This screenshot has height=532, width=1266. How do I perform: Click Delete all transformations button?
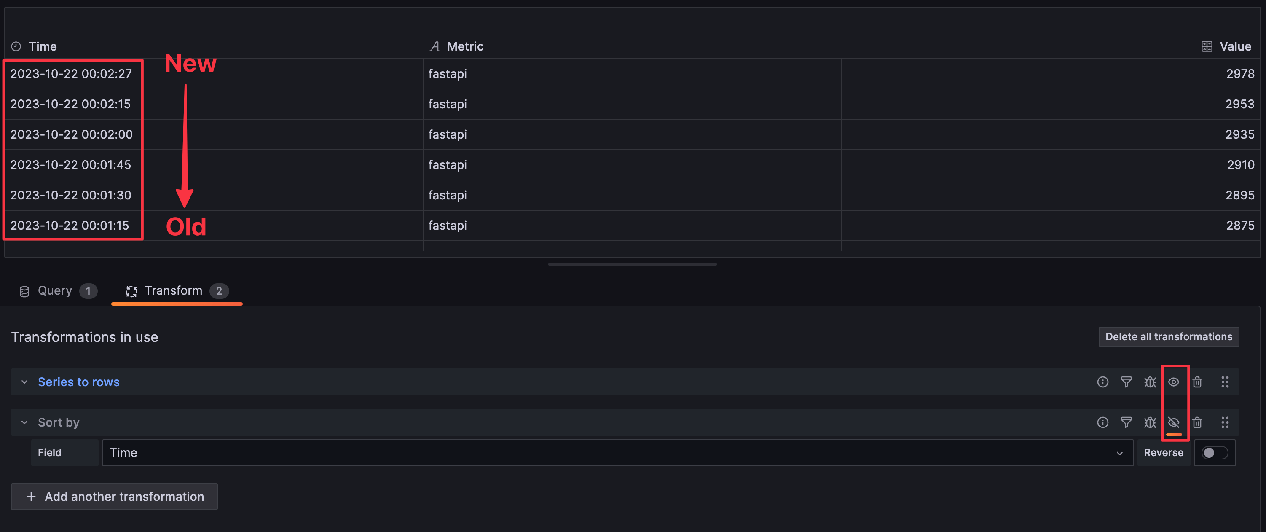point(1168,337)
